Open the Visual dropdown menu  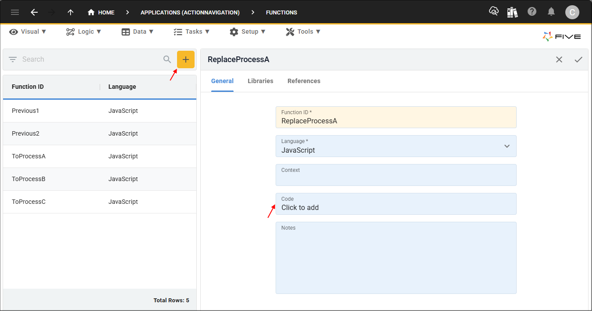click(28, 31)
